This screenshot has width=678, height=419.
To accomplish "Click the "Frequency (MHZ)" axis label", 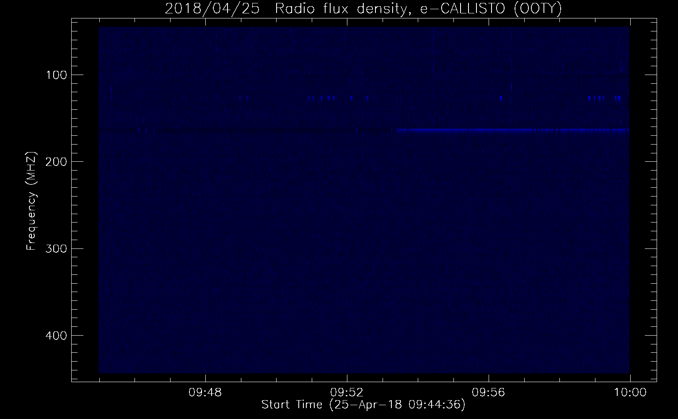I will point(31,201).
